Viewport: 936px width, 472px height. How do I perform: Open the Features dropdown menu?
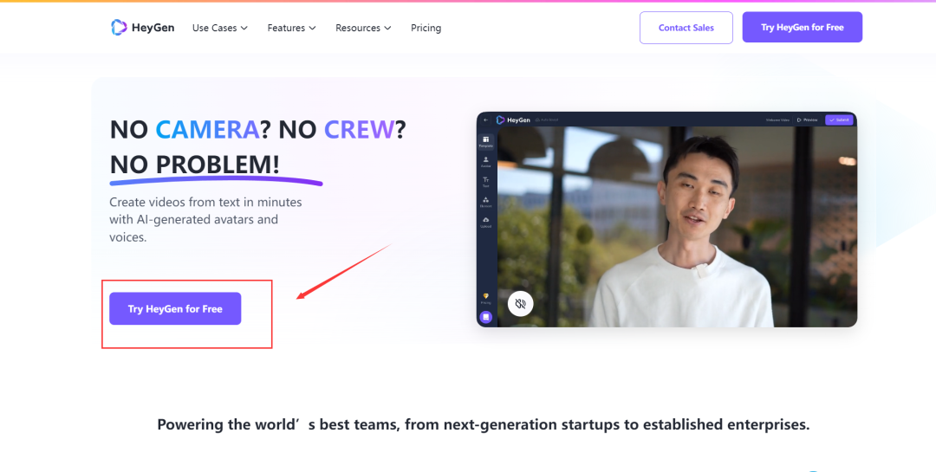click(291, 28)
